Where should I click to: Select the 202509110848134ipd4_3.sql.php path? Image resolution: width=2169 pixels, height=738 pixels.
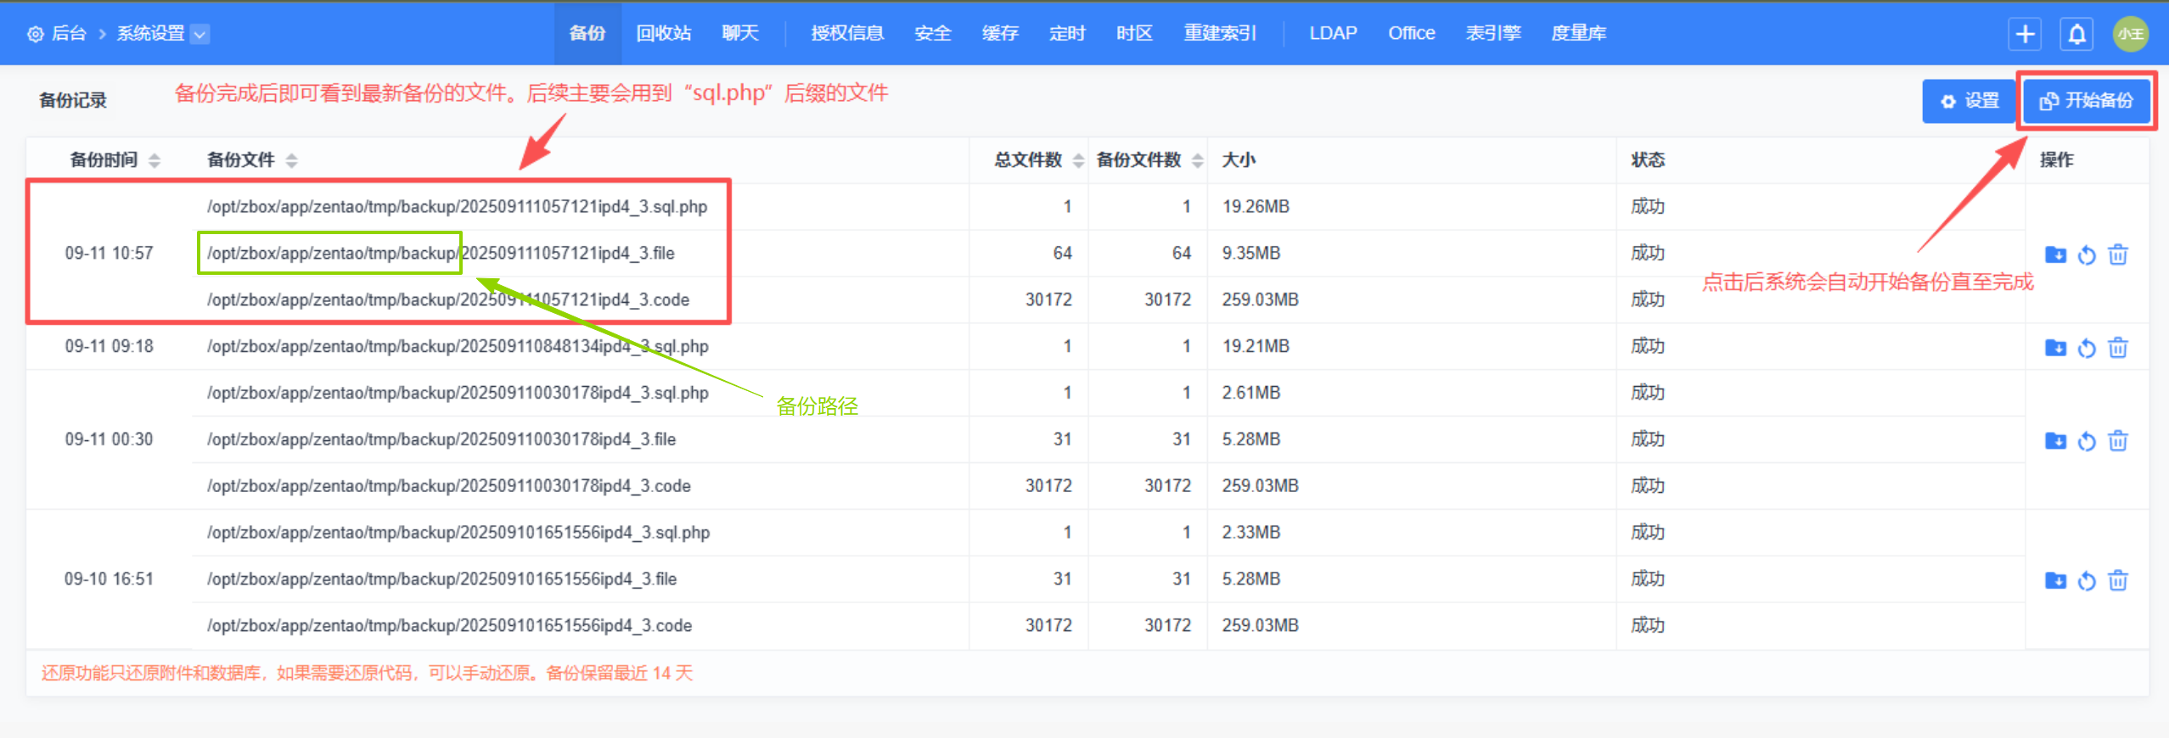click(458, 347)
